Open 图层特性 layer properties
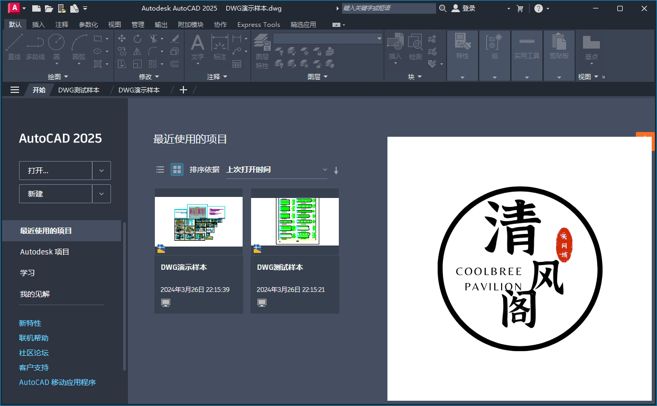This screenshot has height=406, width=657. click(262, 51)
